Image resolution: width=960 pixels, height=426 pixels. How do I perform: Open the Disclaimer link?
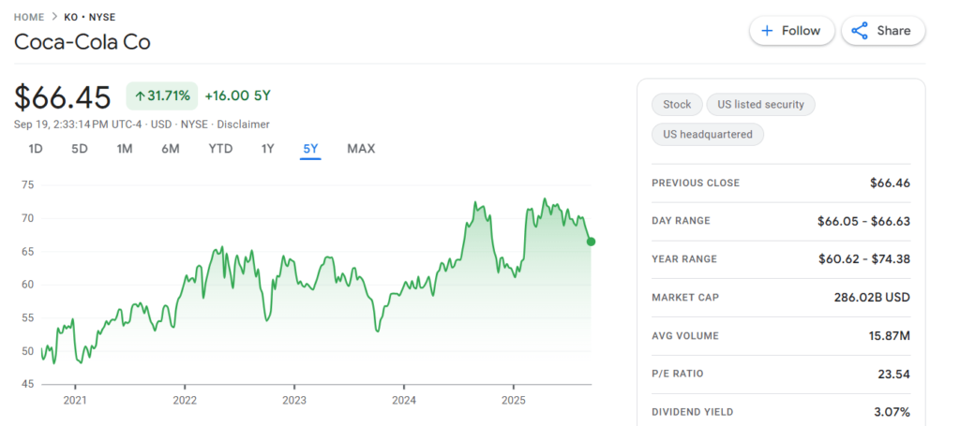coord(243,125)
